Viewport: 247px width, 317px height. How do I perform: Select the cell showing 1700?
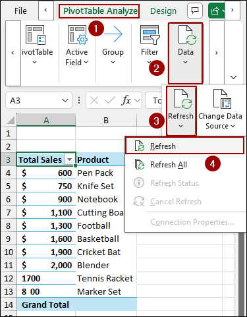coord(46,278)
